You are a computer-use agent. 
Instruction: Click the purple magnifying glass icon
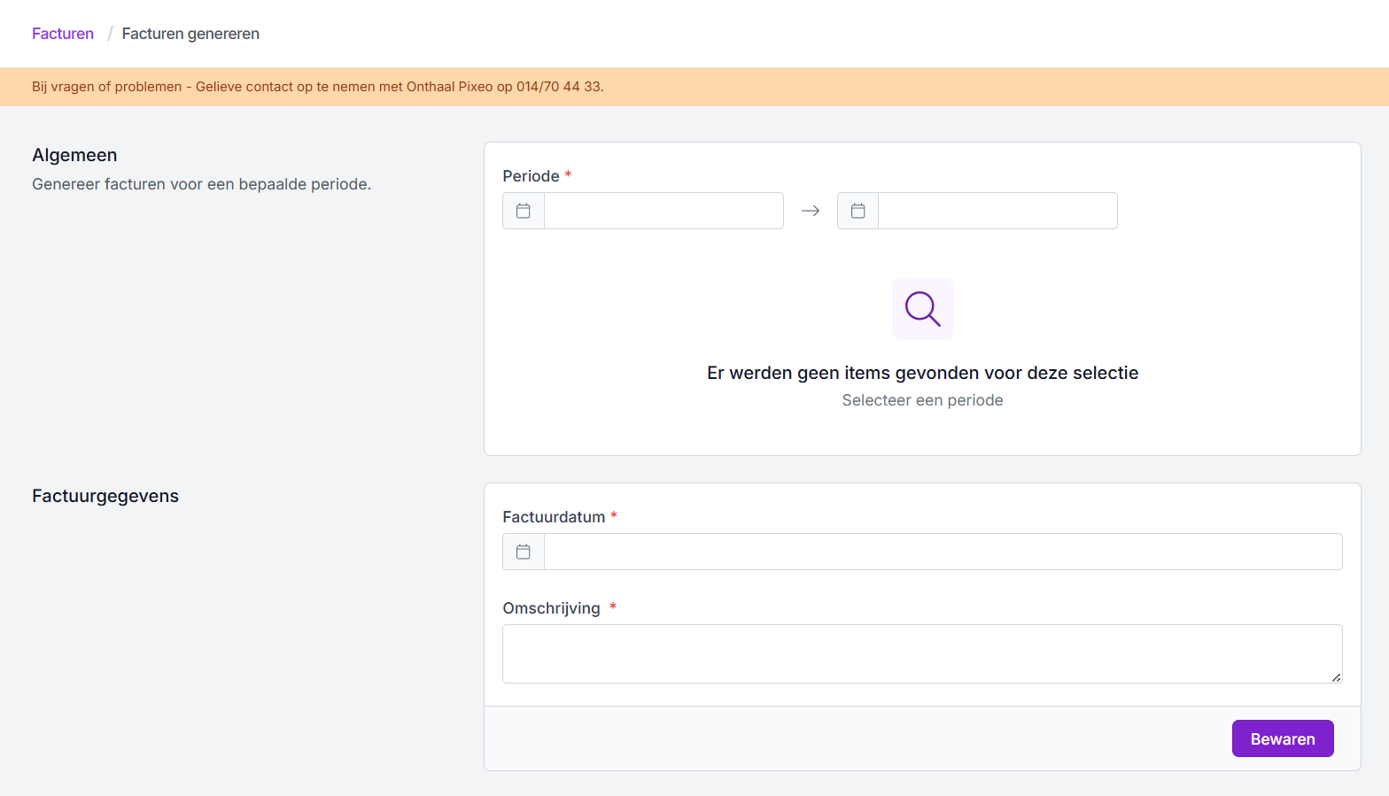[922, 309]
